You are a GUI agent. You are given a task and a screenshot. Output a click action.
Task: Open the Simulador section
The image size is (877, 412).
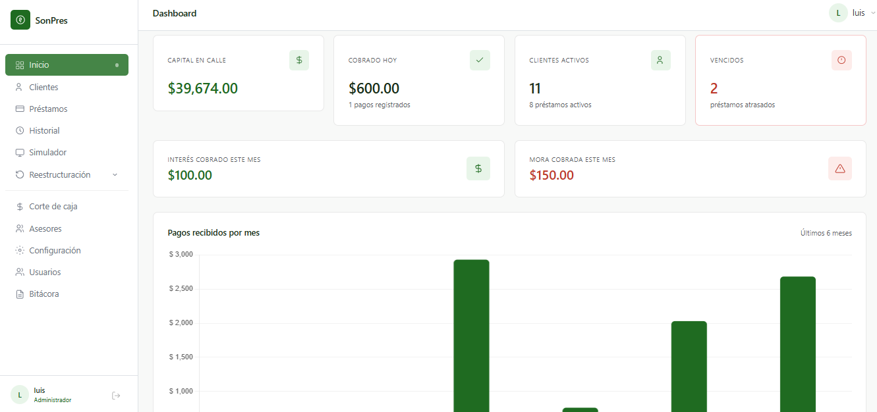67,152
